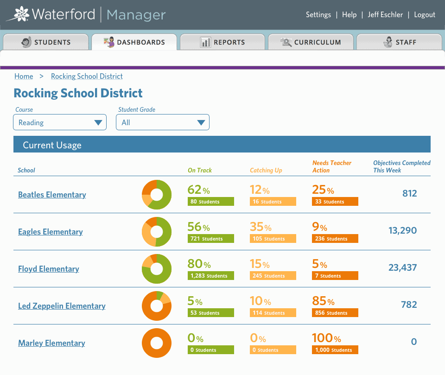Click Floyd On Track 80% value
Viewport: 445px width, 375px height.
pyautogui.click(x=199, y=264)
